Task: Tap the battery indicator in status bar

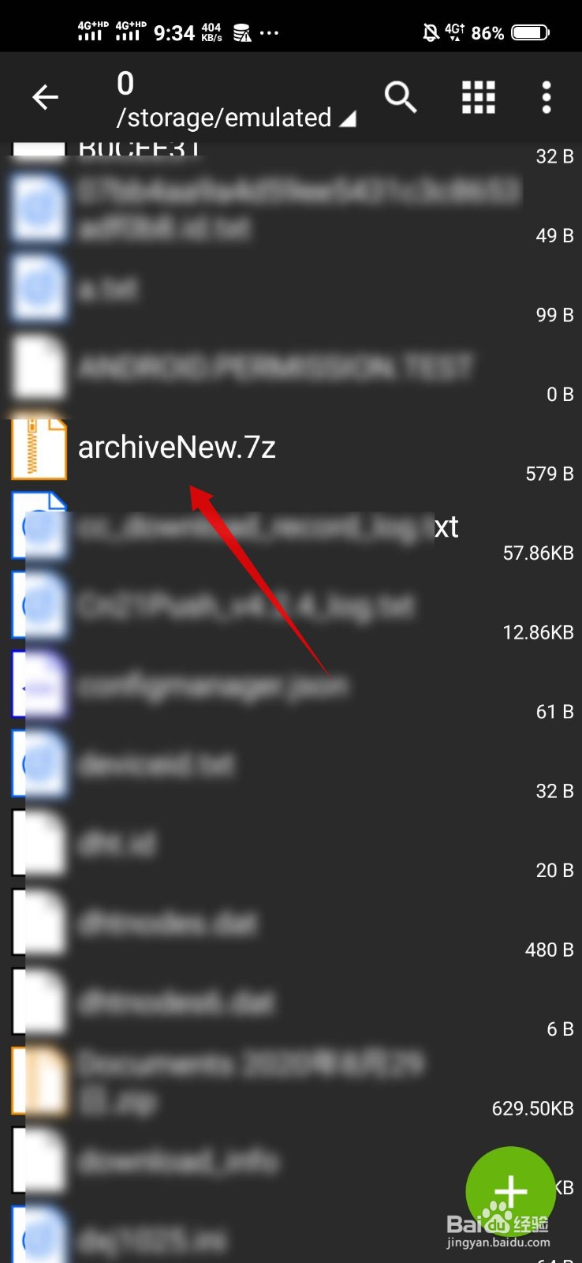Action: click(x=531, y=32)
